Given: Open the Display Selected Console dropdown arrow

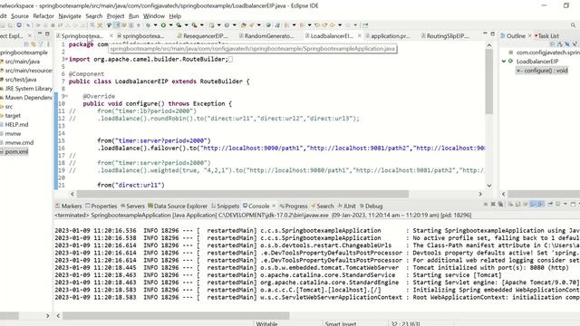Looking at the screenshot, I should (x=565, y=204).
